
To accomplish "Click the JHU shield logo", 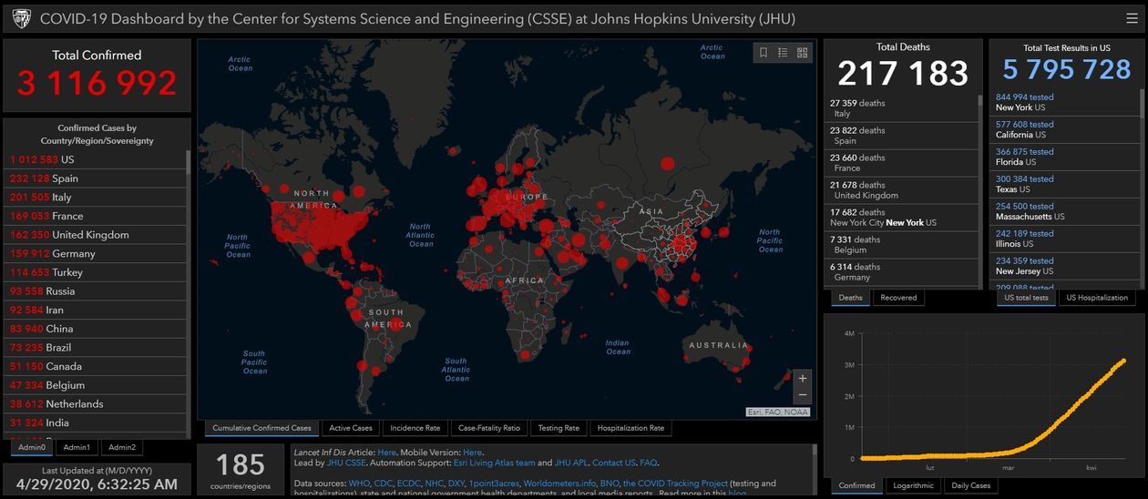I will click(x=21, y=18).
